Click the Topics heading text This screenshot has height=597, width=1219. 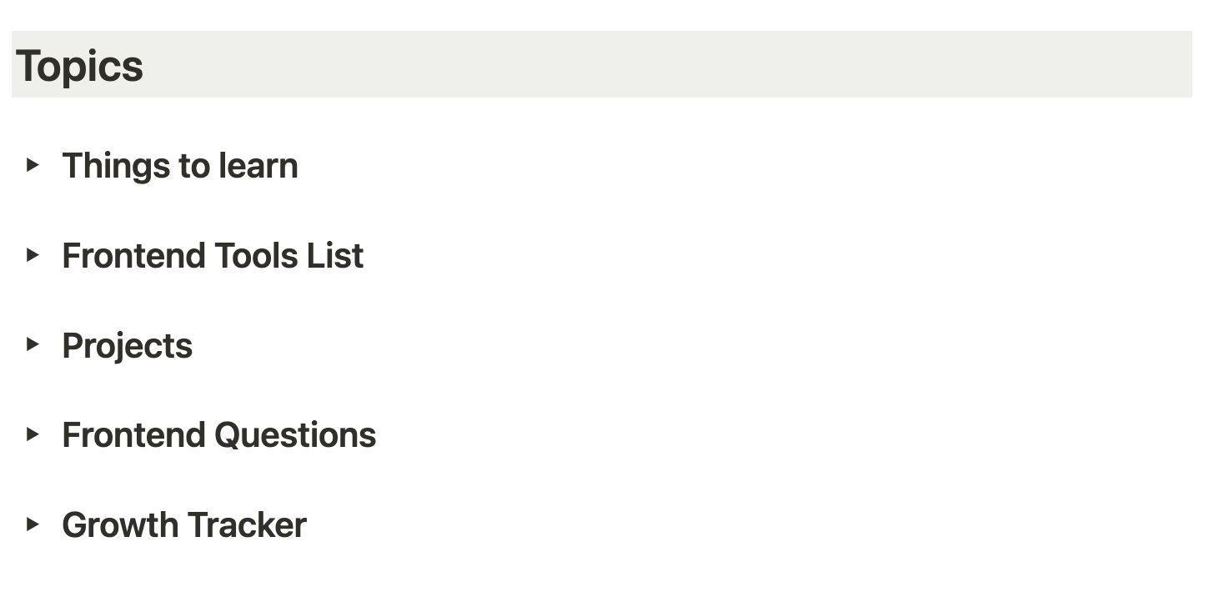point(79,66)
